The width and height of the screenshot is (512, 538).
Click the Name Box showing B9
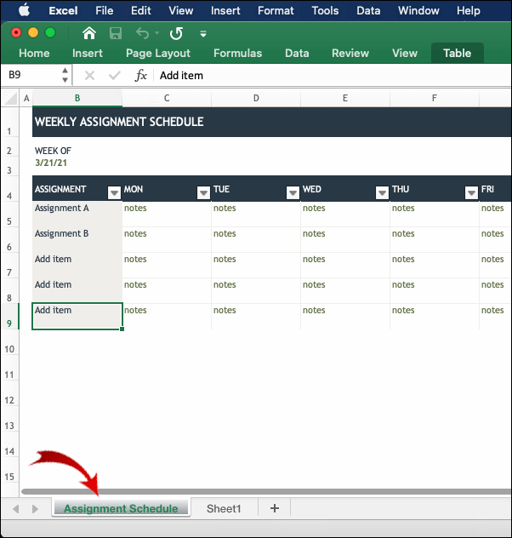pyautogui.click(x=30, y=75)
